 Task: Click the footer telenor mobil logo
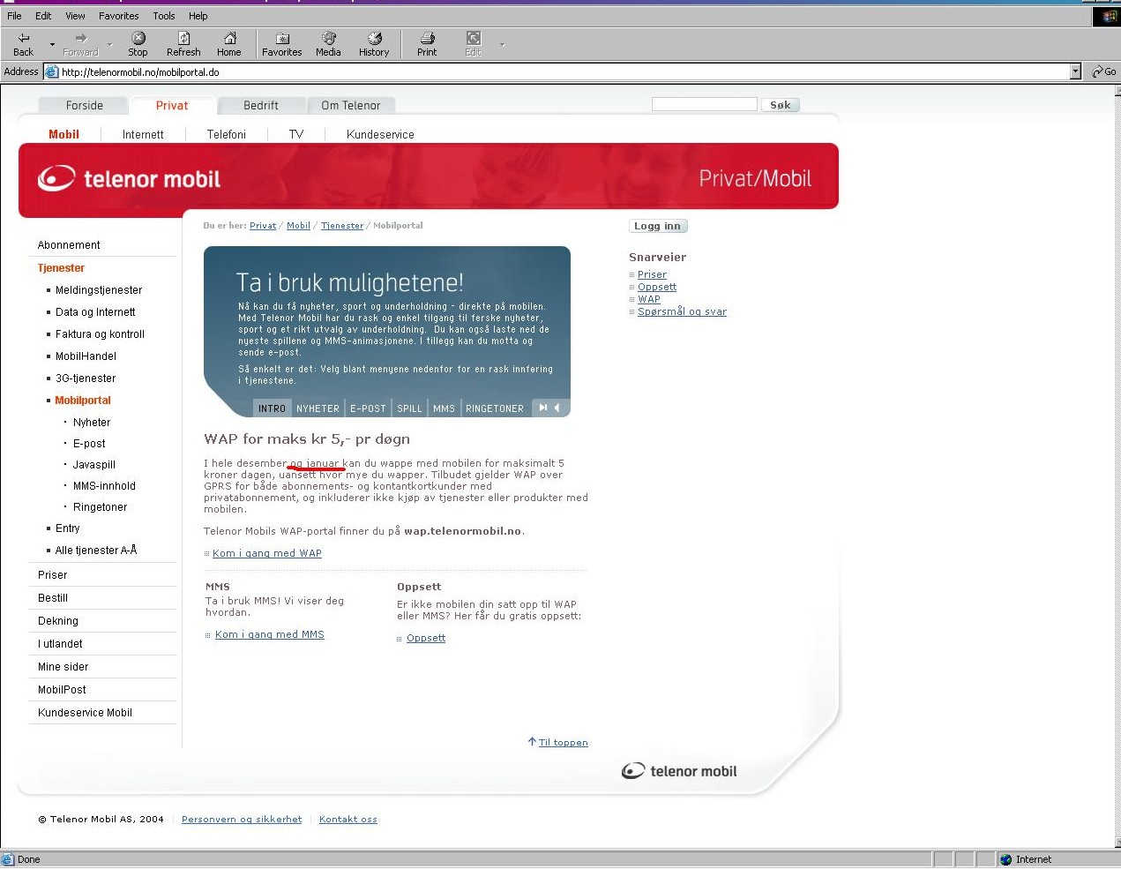pos(679,771)
